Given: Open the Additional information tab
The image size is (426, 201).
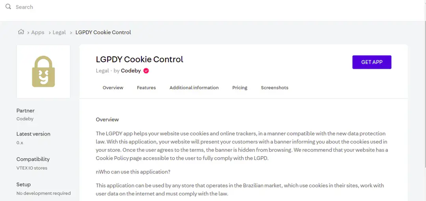Looking at the screenshot, I should (x=194, y=88).
